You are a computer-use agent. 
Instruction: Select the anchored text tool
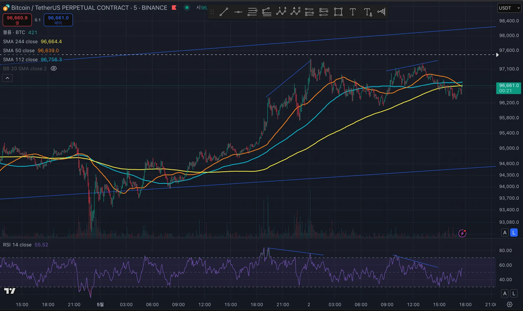pos(368,12)
